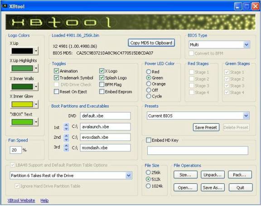Open X Inner Glow color dropdown arrow

click(36, 104)
